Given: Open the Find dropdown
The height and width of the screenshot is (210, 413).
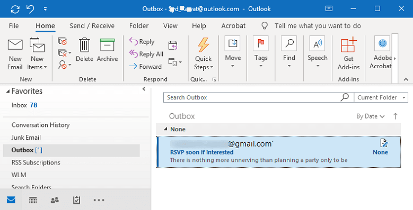Looking at the screenshot, I should (289, 52).
